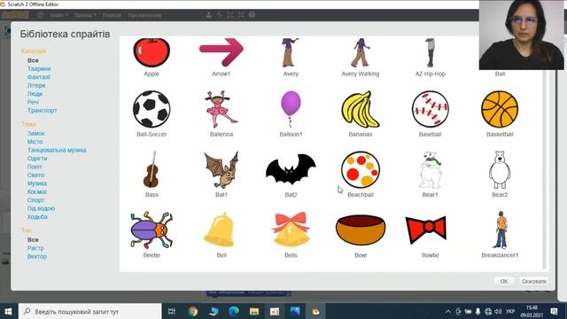Choose the AZ Hip-Hop sprite

click(x=430, y=53)
